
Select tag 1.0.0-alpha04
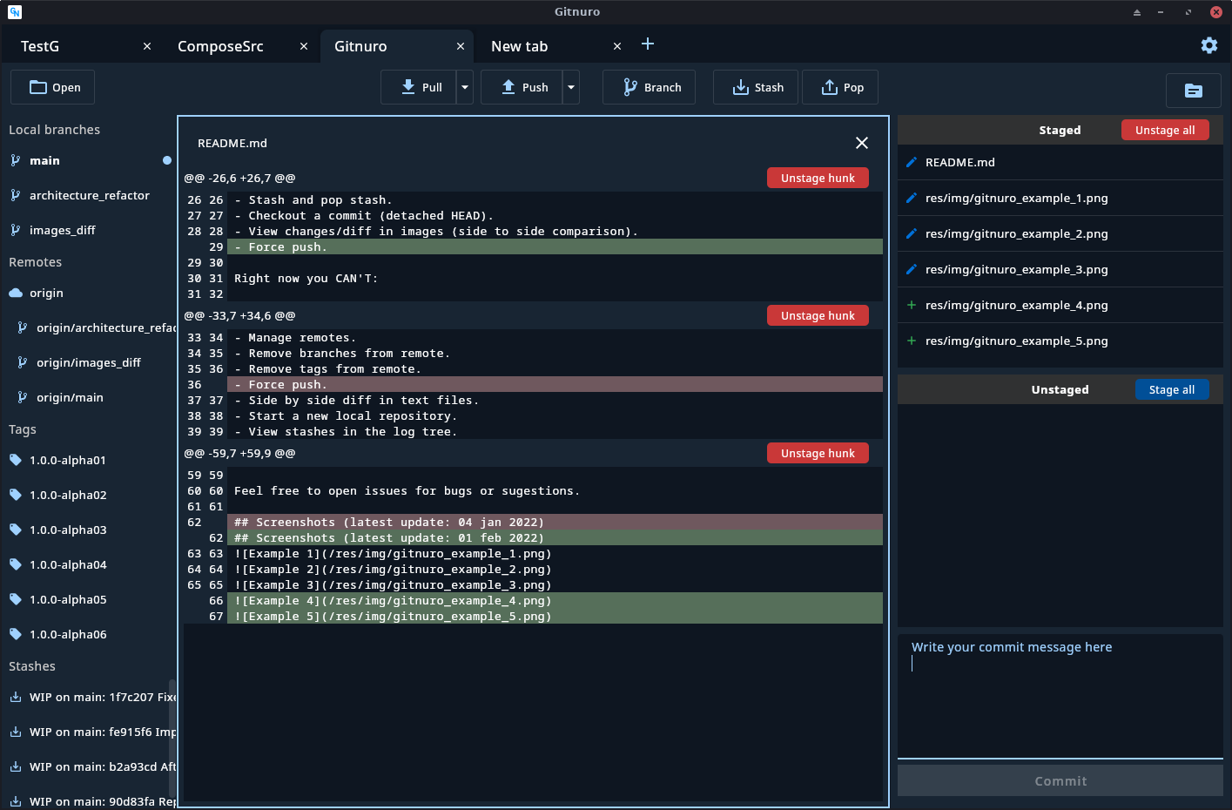pos(87,564)
